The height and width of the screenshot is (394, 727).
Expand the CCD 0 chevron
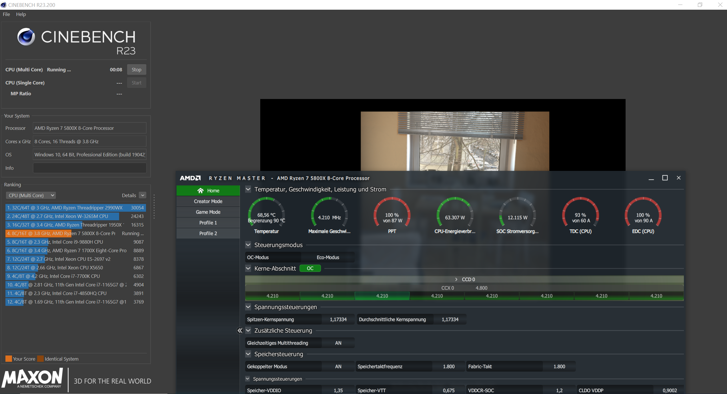[x=456, y=279]
